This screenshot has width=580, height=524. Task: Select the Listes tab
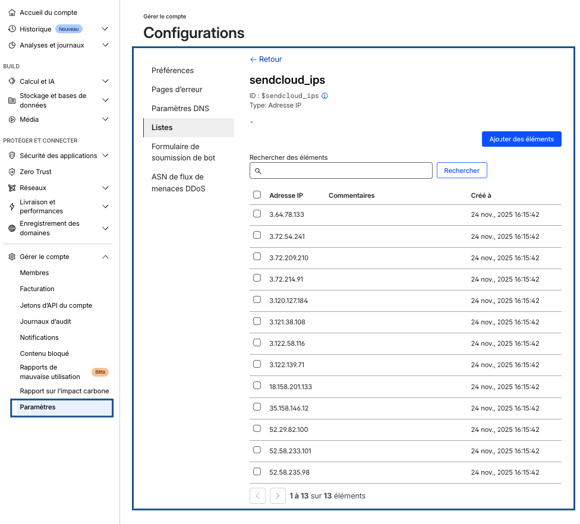pyautogui.click(x=188, y=128)
